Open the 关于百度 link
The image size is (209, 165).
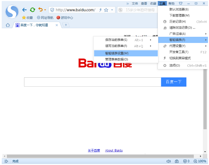[x=94, y=151]
